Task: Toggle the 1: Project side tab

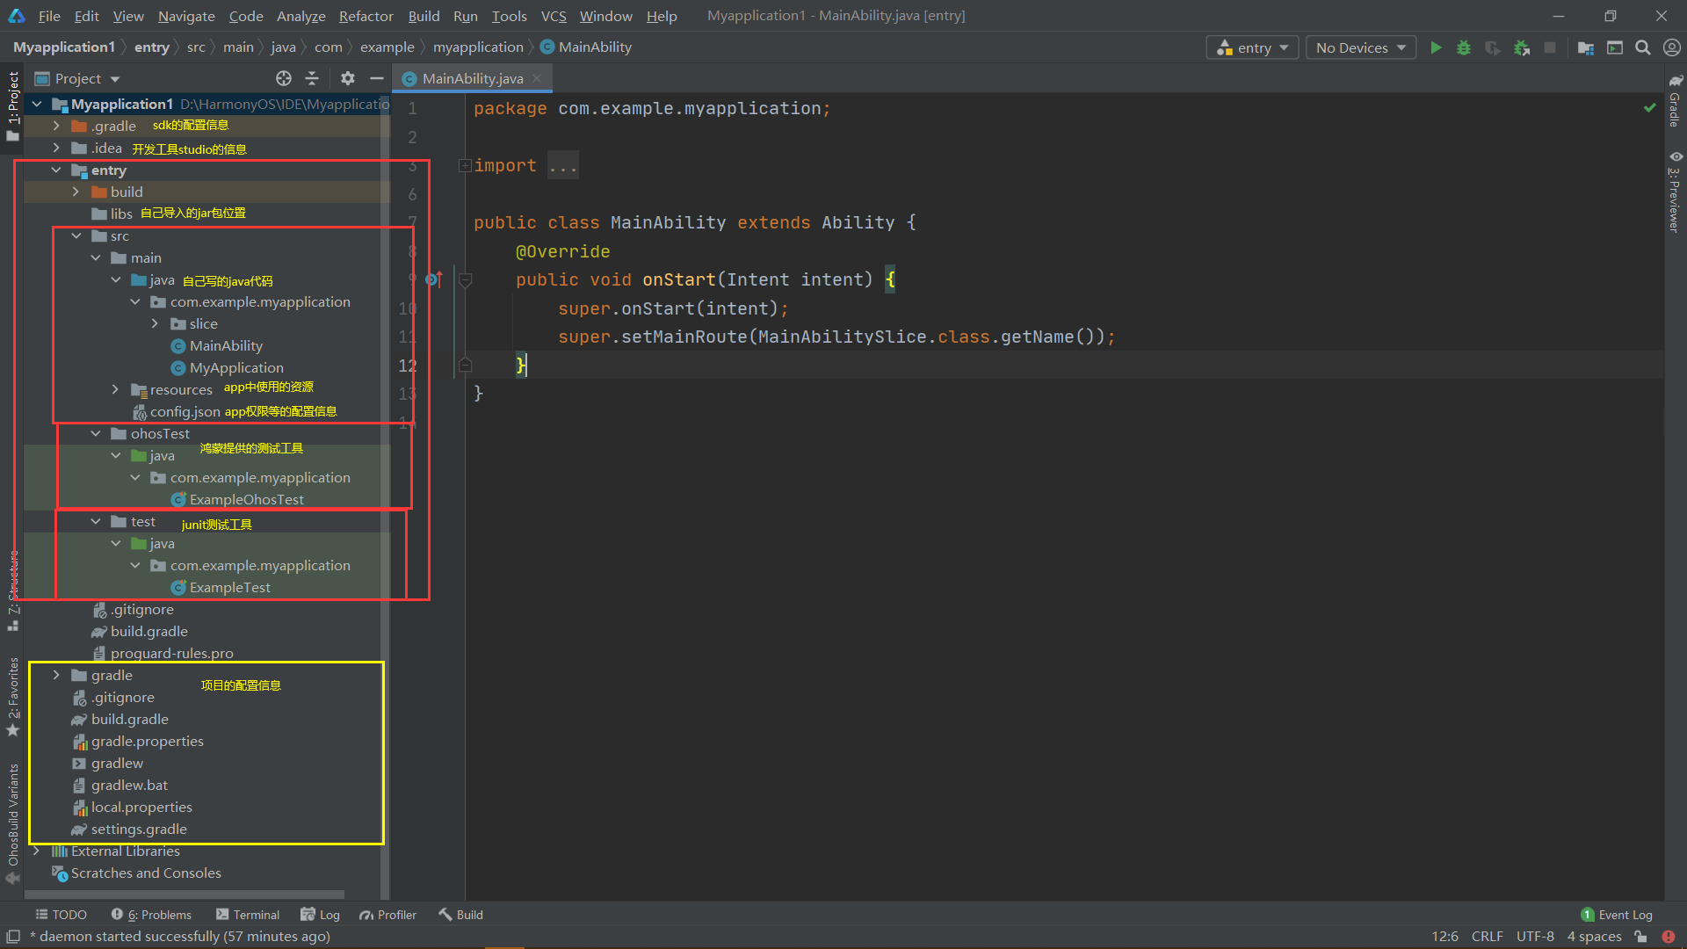Action: tap(13, 105)
